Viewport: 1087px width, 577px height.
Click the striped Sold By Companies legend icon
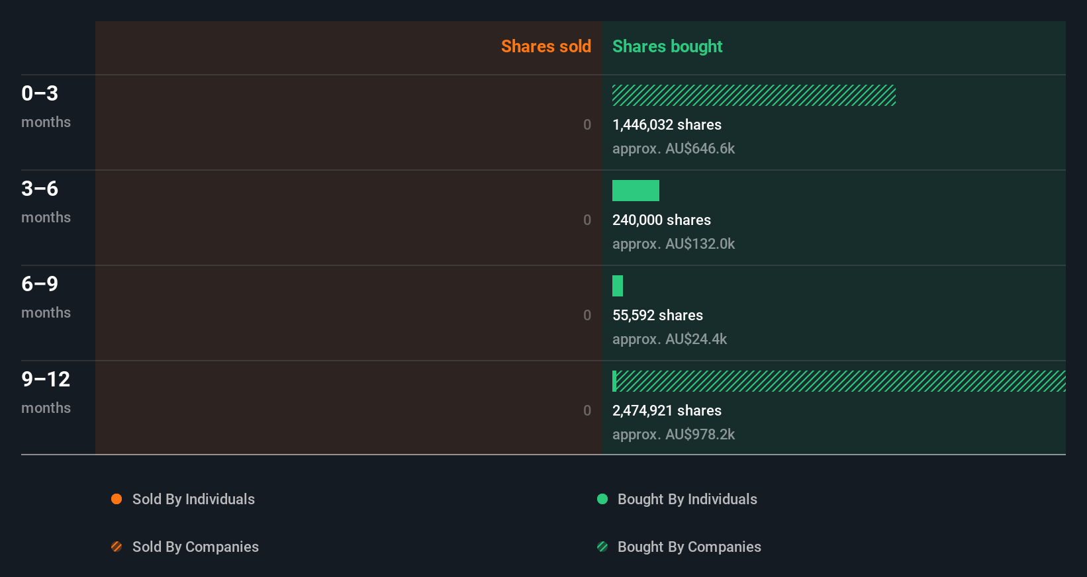click(117, 547)
